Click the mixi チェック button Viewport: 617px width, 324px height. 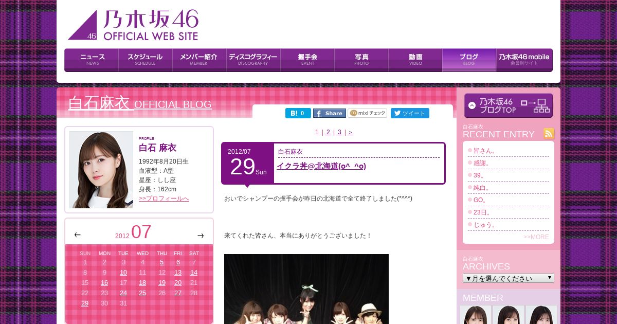tap(368, 113)
